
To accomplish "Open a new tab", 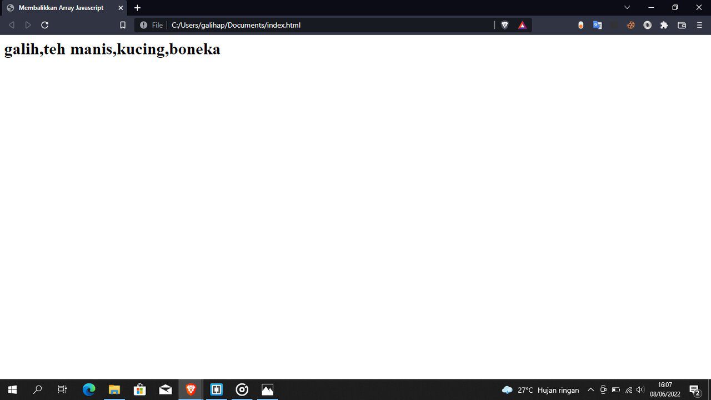I will (x=137, y=8).
